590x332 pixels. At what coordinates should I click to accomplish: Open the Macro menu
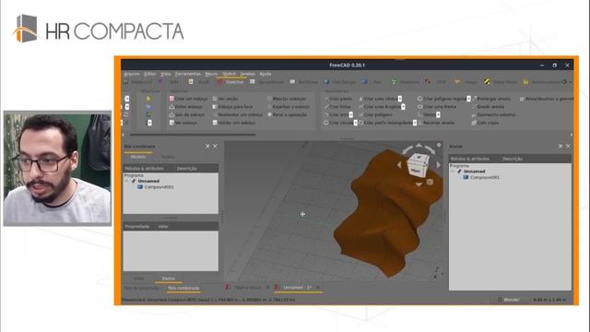point(211,74)
